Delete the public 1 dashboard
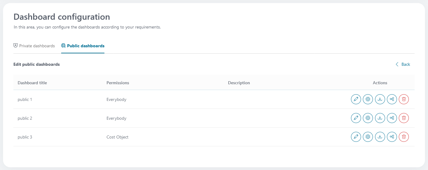428x170 pixels. coord(404,99)
